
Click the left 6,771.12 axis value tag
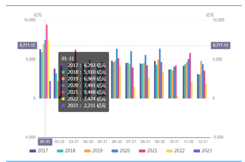point(27,45)
